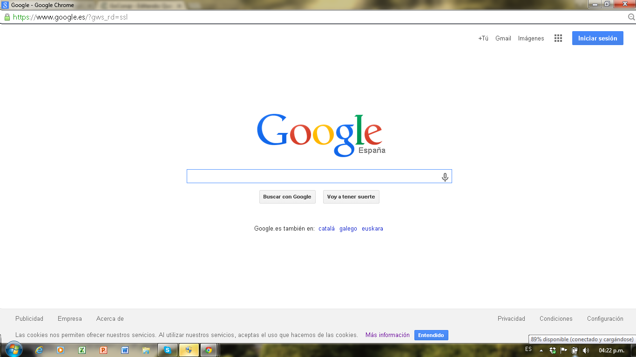The height and width of the screenshot is (357, 636).
Task: Follow the Más información cookies link
Action: [x=387, y=335]
